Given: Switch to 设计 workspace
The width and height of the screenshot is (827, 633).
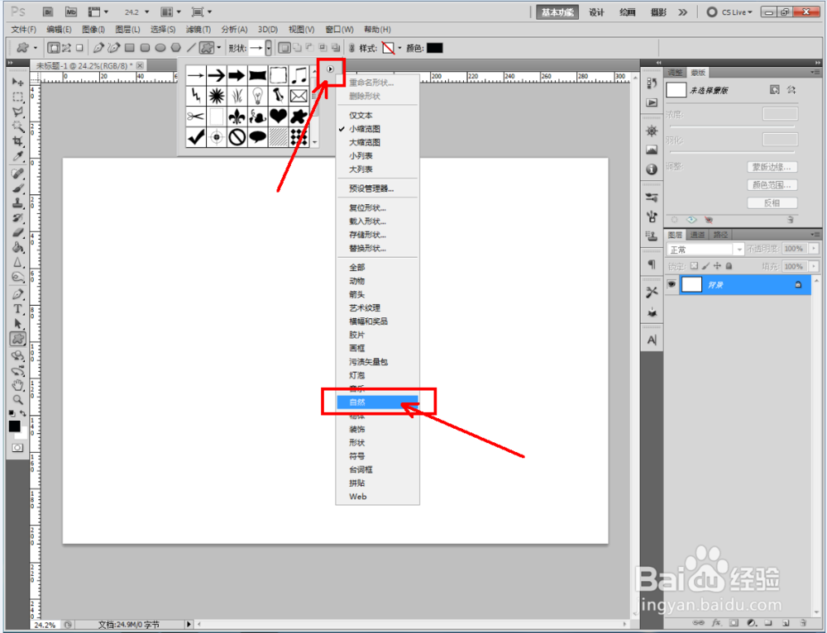Looking at the screenshot, I should 596,12.
